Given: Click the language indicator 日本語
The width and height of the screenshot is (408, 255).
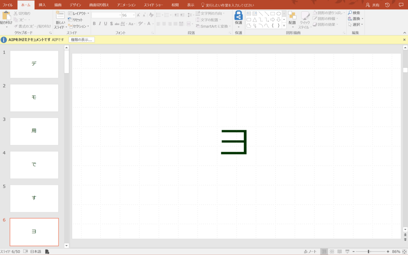Looking at the screenshot, I should [x=35, y=251].
